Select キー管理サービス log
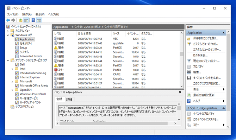 [29, 98]
